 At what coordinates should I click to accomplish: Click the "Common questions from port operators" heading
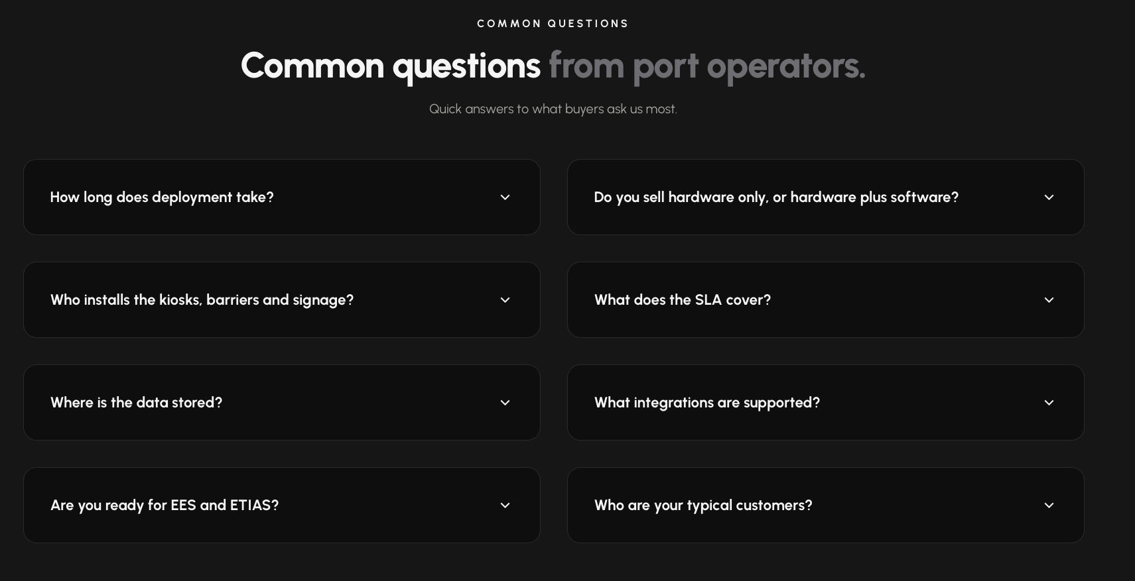(x=553, y=66)
